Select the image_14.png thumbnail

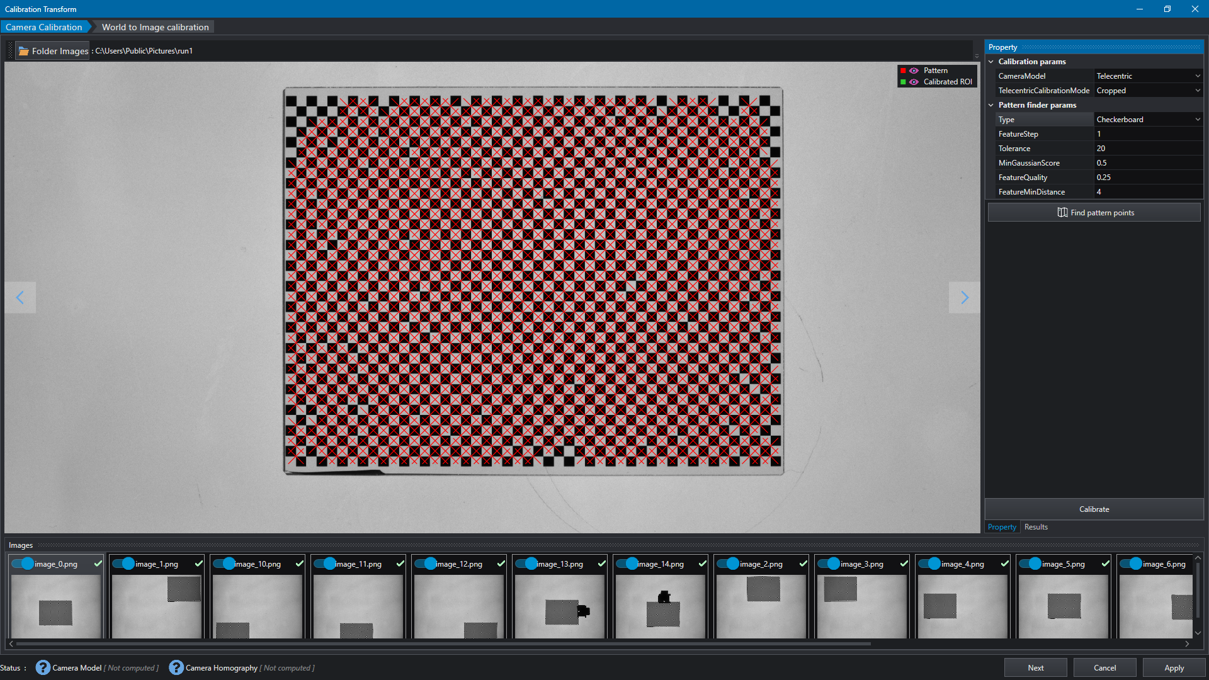tap(661, 606)
